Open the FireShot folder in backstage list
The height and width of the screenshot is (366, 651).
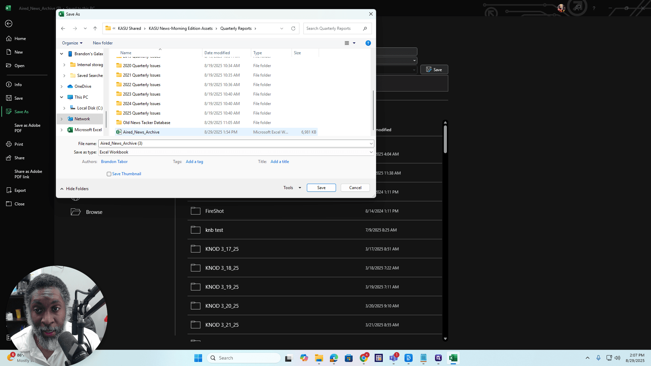click(315, 211)
